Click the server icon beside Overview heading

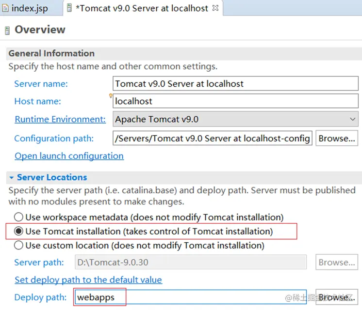click(x=7, y=31)
